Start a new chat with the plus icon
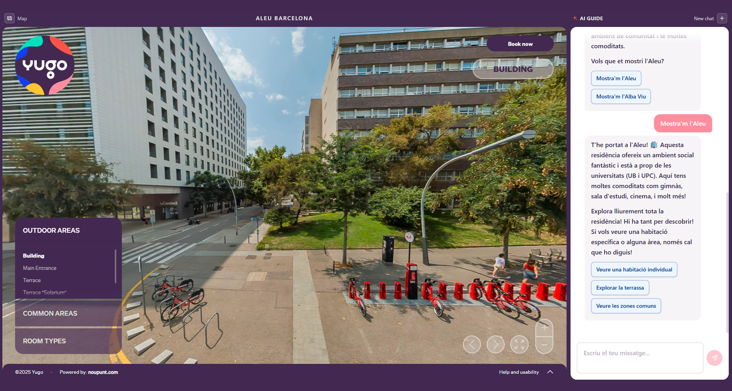 722,18
